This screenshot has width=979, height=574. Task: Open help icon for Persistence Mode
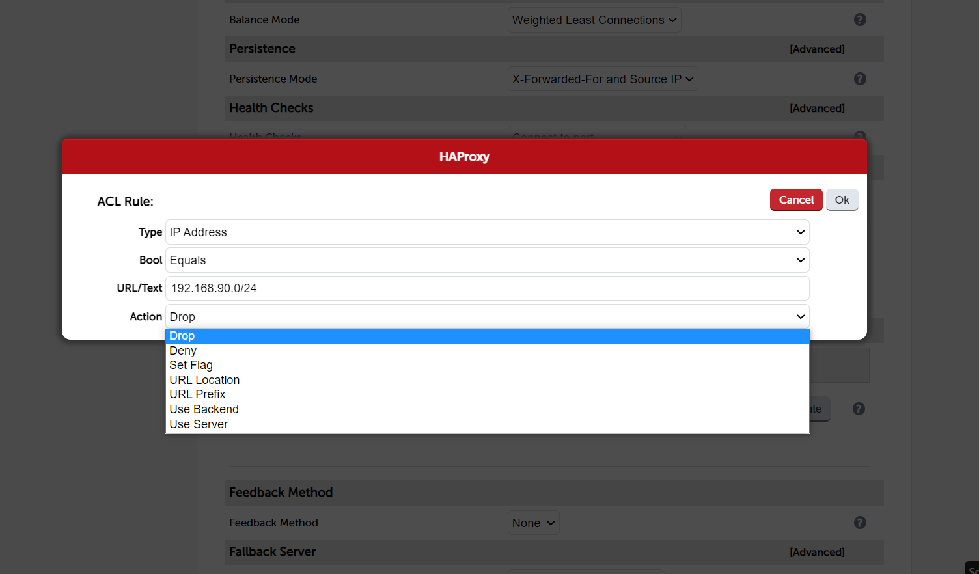point(860,79)
